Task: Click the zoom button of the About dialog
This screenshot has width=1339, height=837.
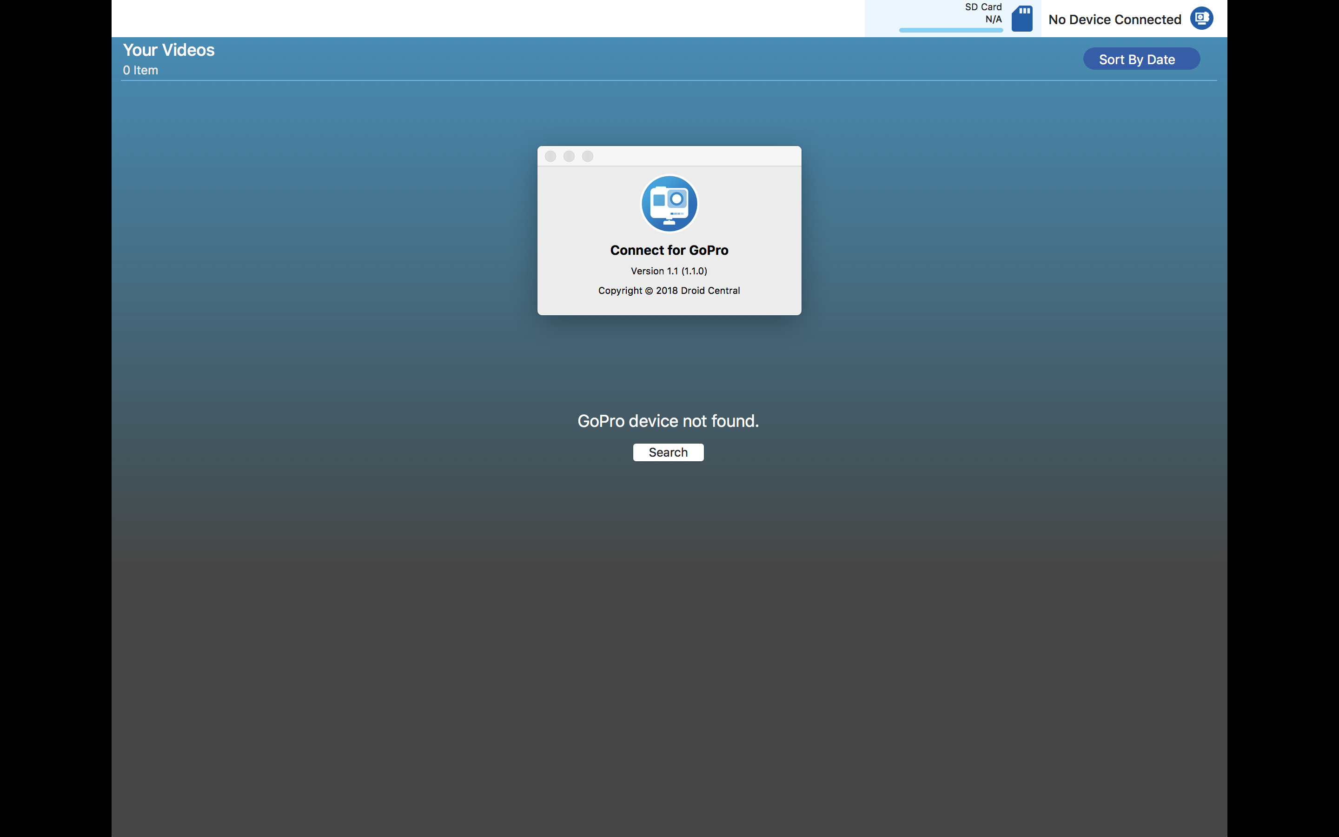Action: [588, 157]
